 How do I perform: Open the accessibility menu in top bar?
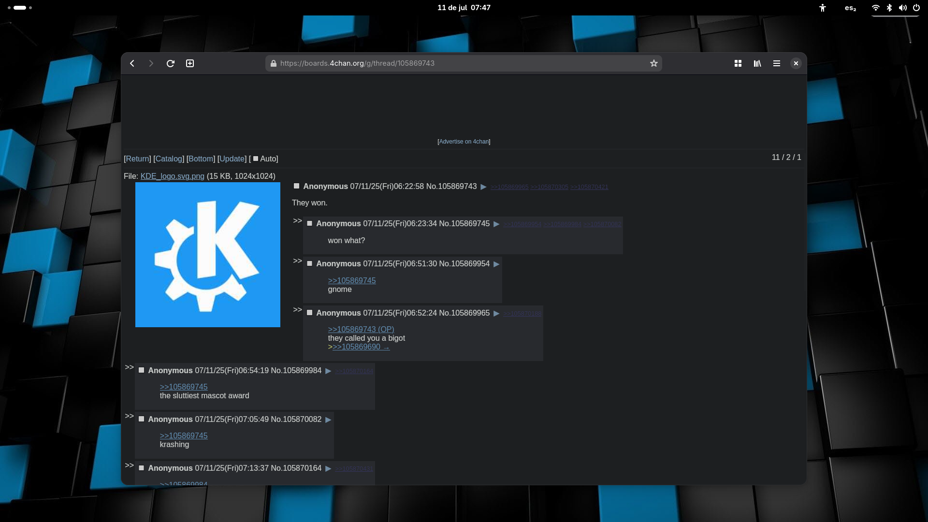[x=823, y=8]
